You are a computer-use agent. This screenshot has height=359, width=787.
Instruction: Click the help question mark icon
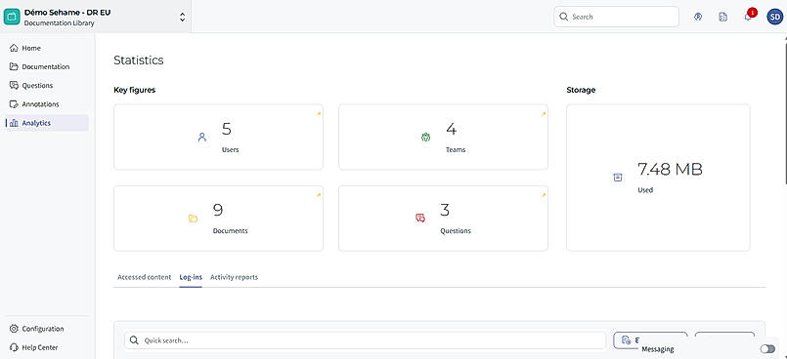click(x=698, y=17)
